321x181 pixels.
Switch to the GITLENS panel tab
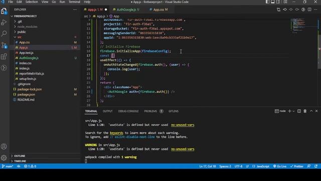coord(174,111)
